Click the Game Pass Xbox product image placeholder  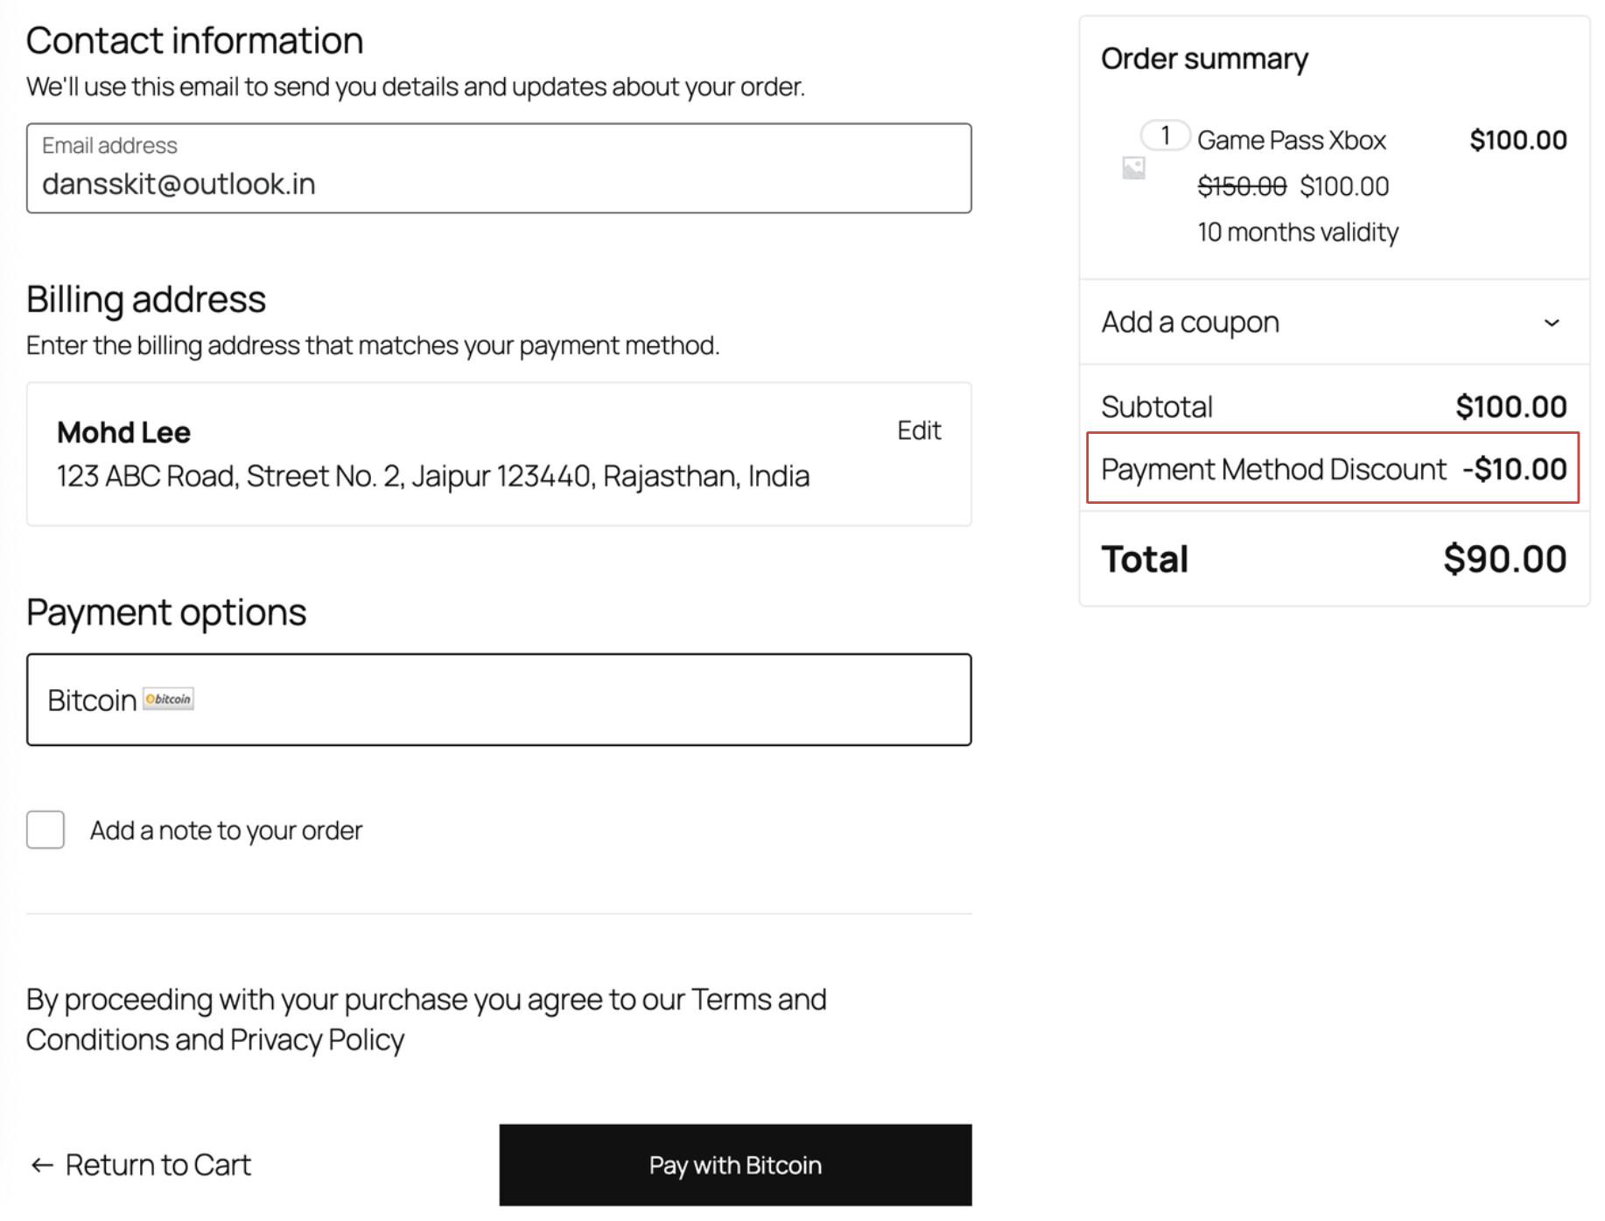(1133, 168)
